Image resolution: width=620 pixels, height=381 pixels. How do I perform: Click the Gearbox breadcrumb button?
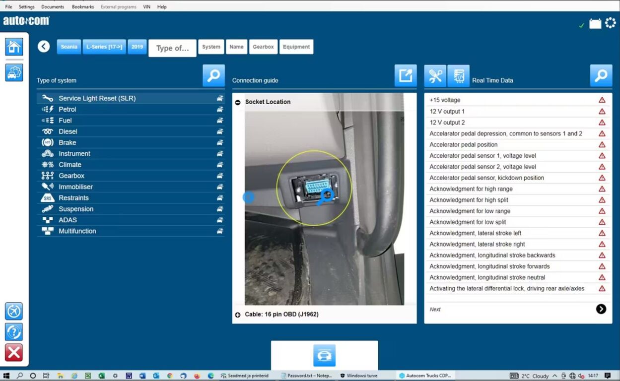[x=263, y=47]
